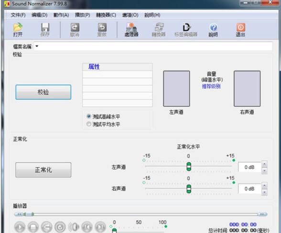Click the redo arrow toolbar icon
The image size is (281, 233).
[x=102, y=27]
